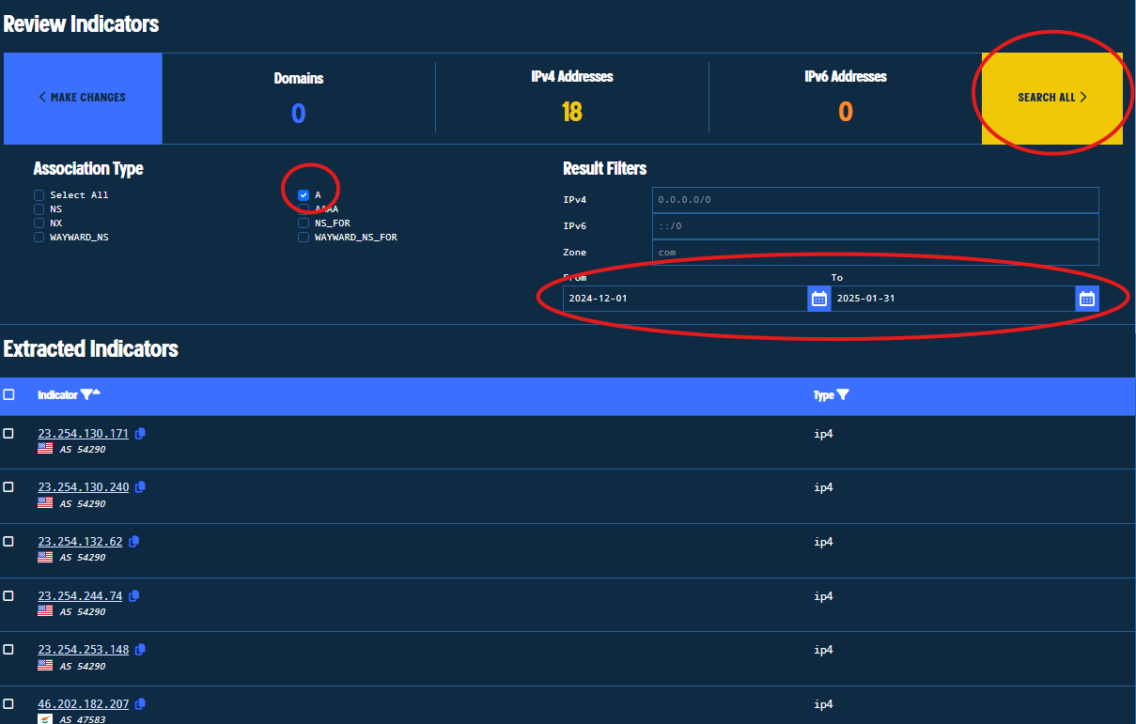Click the ip4 type for 23.254.132.62
1136x724 pixels.
pos(823,542)
